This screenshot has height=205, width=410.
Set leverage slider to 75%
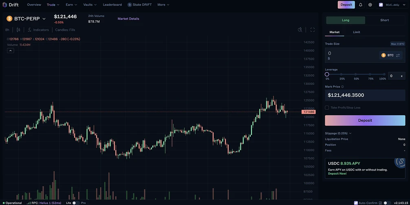point(370,74)
